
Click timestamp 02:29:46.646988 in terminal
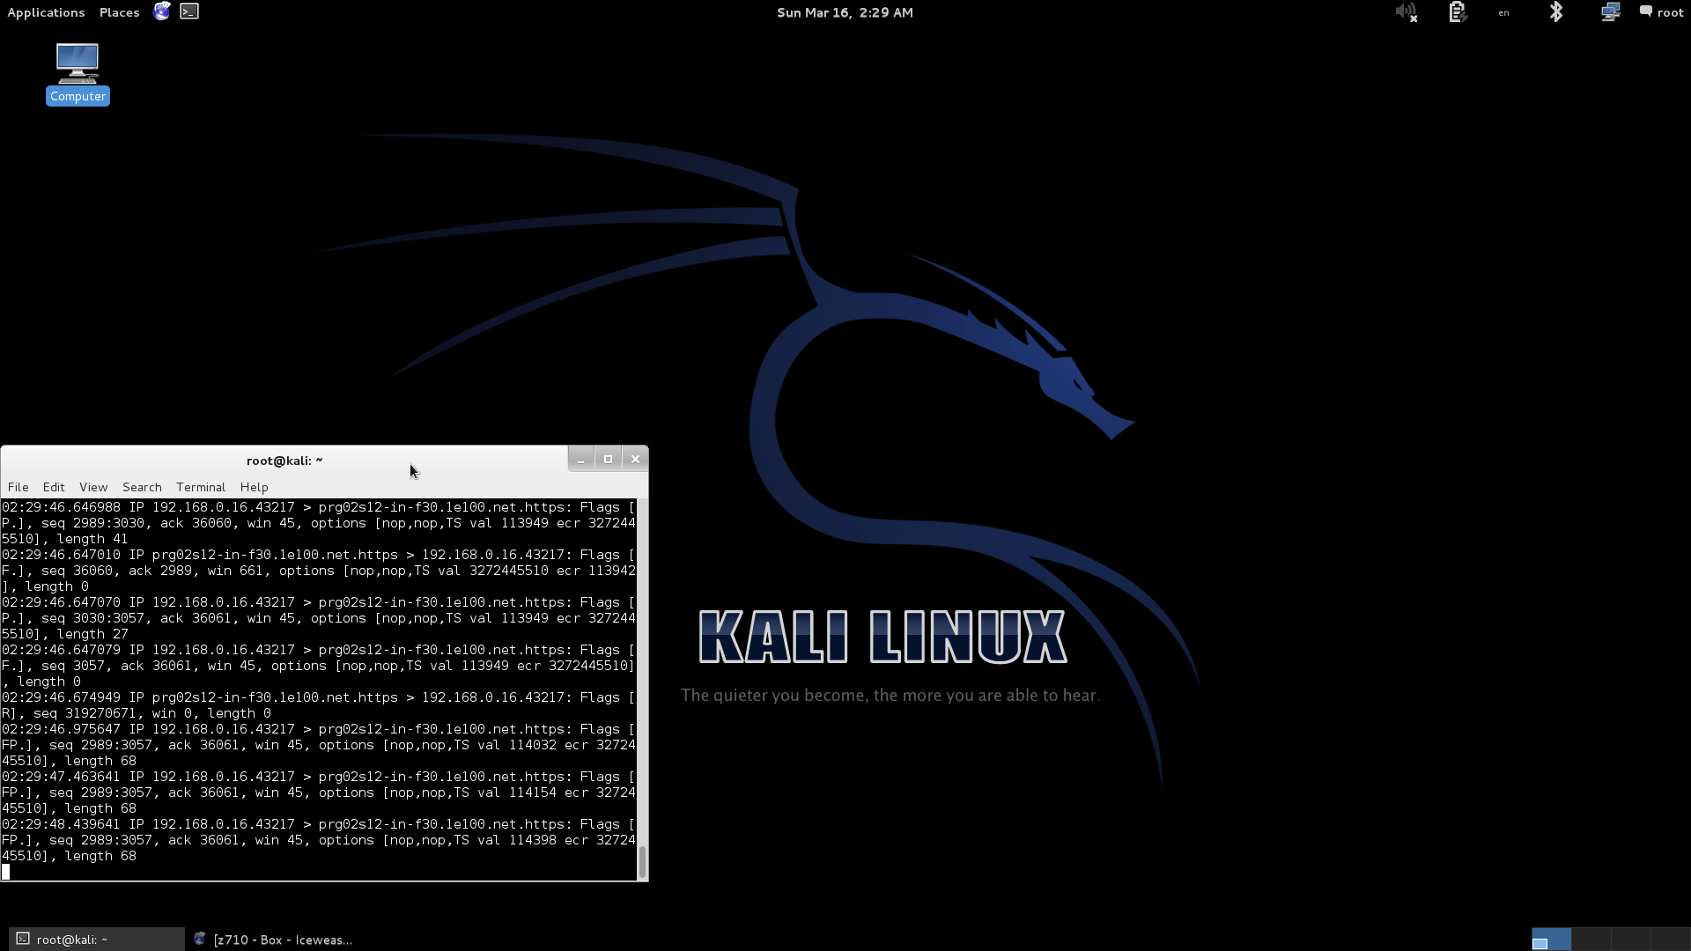pyautogui.click(x=61, y=507)
